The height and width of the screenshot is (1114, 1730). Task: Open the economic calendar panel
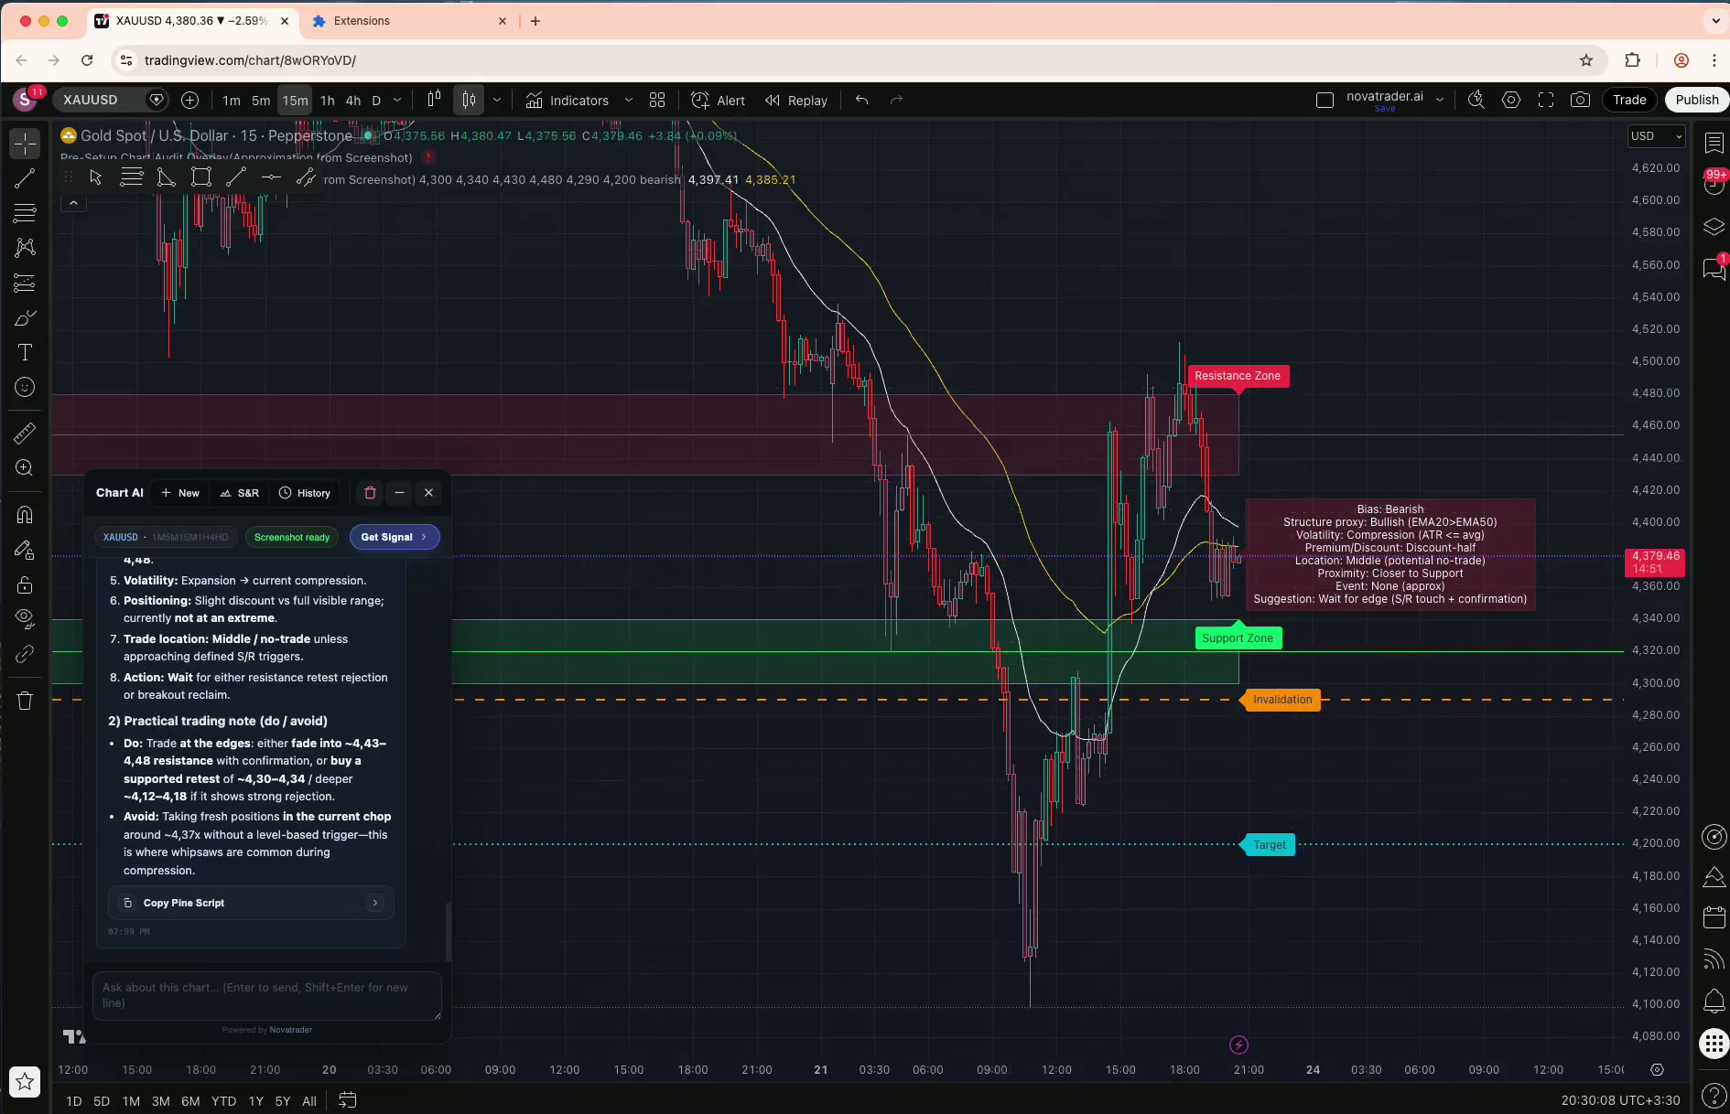(1714, 917)
